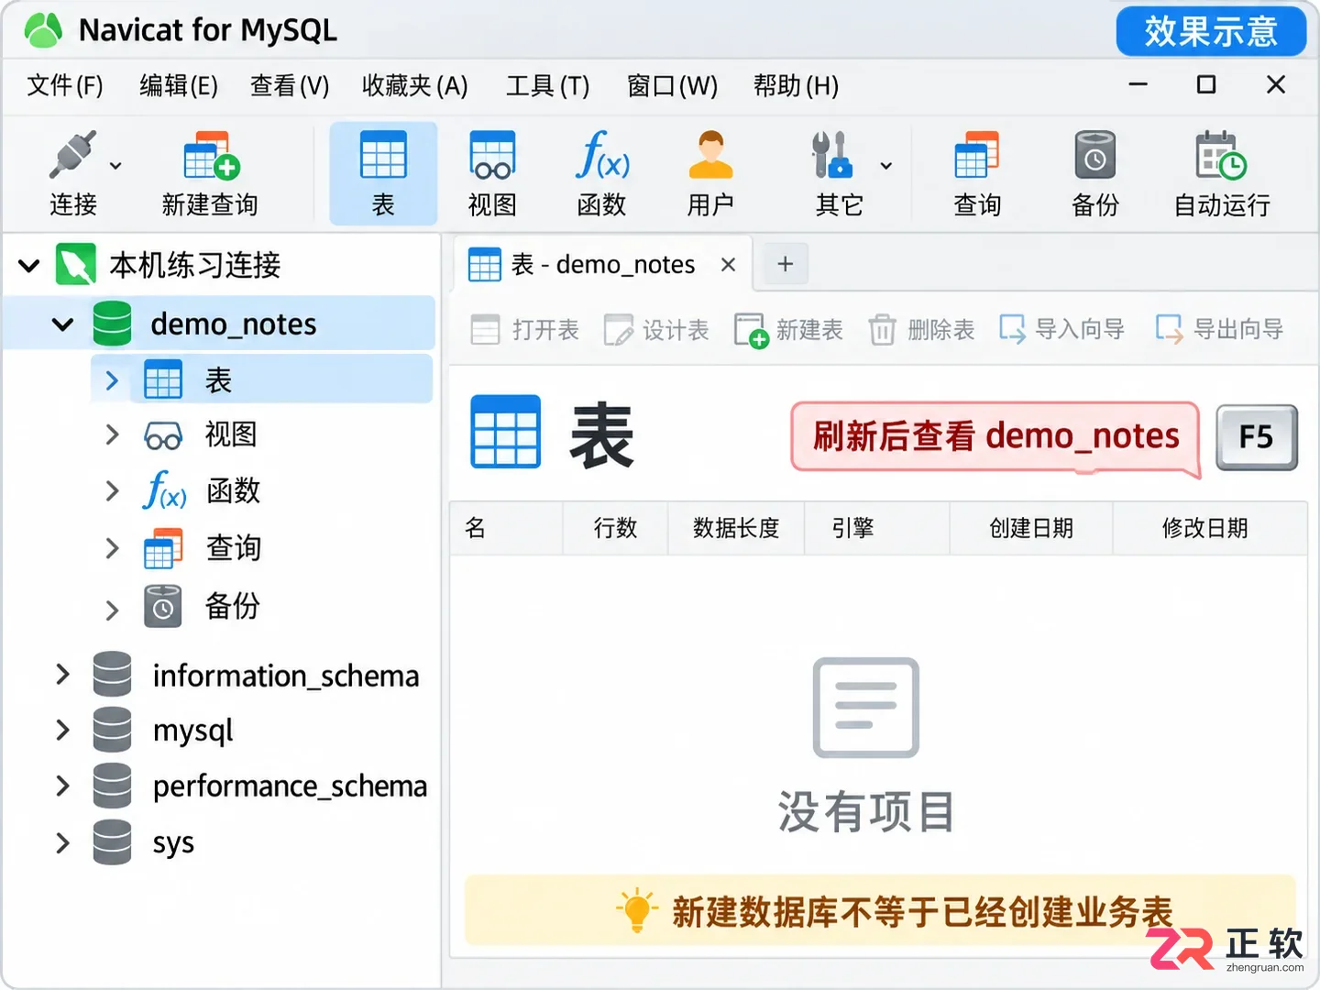Click the 设计表 (Design Table) button
The image size is (1320, 990).
(656, 329)
